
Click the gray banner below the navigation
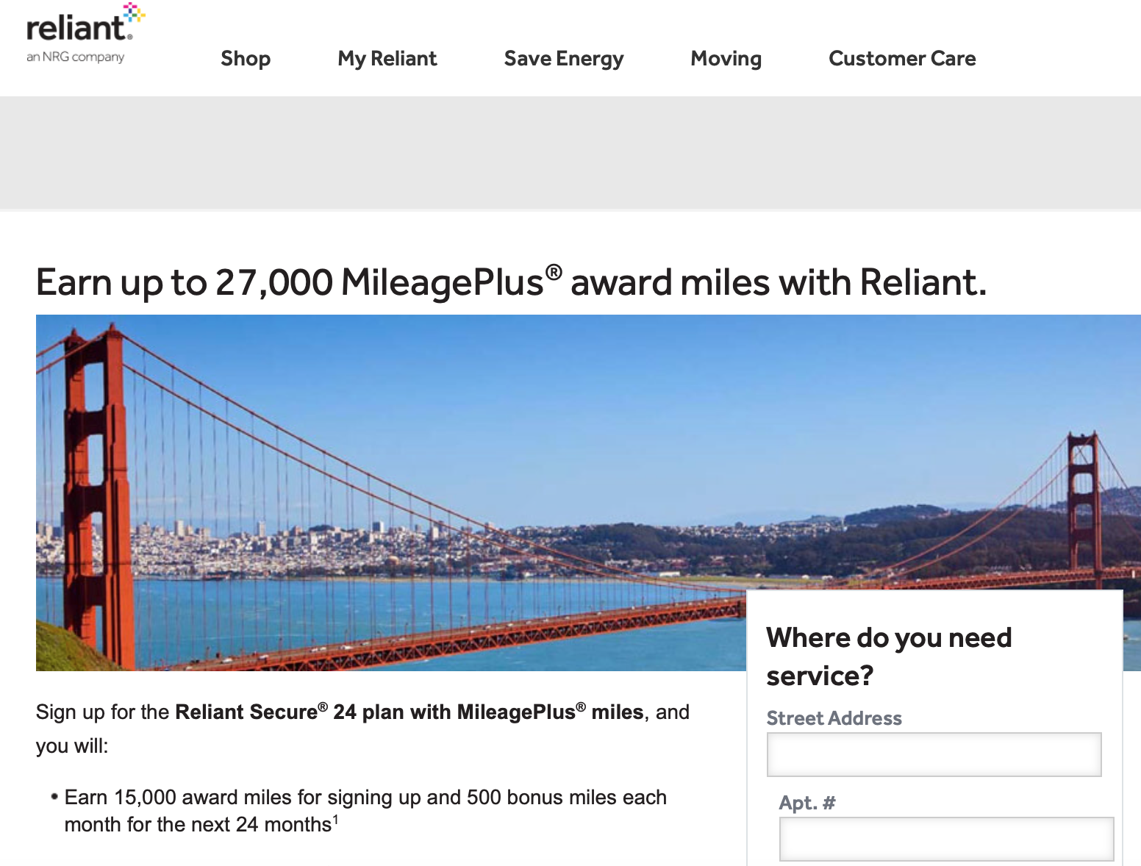(x=570, y=151)
